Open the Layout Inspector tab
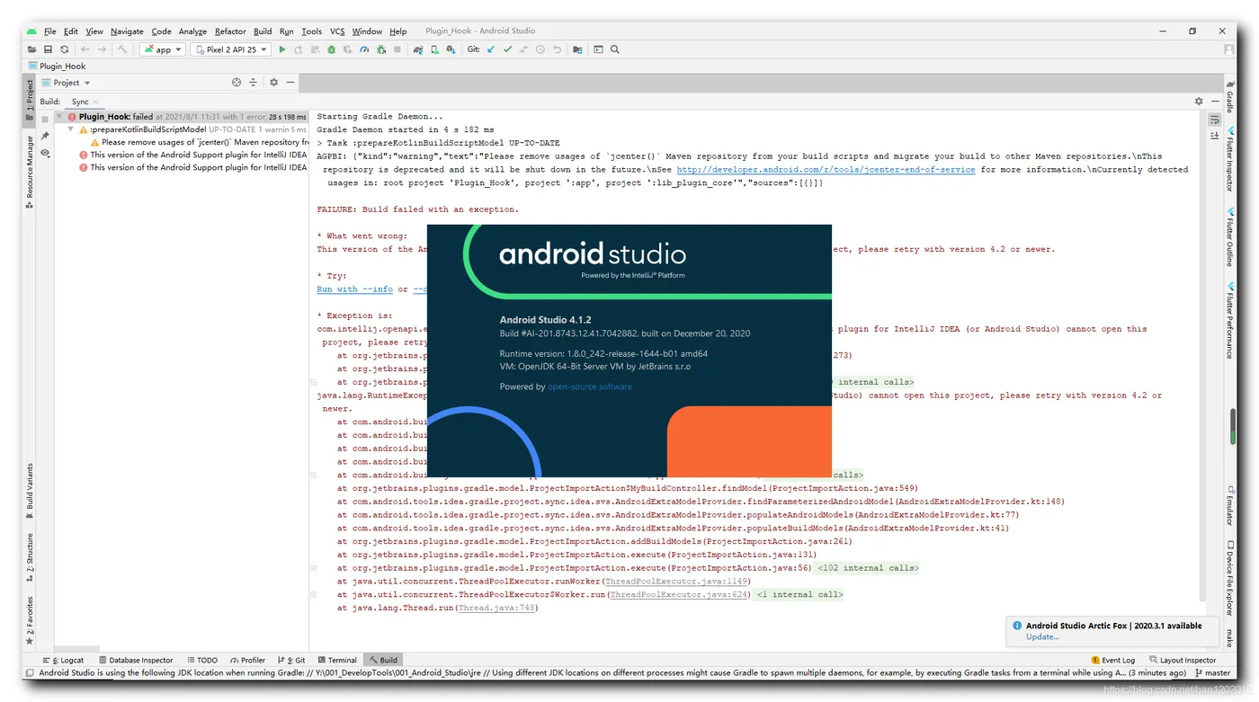Screen dimensions: 1259x702 click(1182, 660)
